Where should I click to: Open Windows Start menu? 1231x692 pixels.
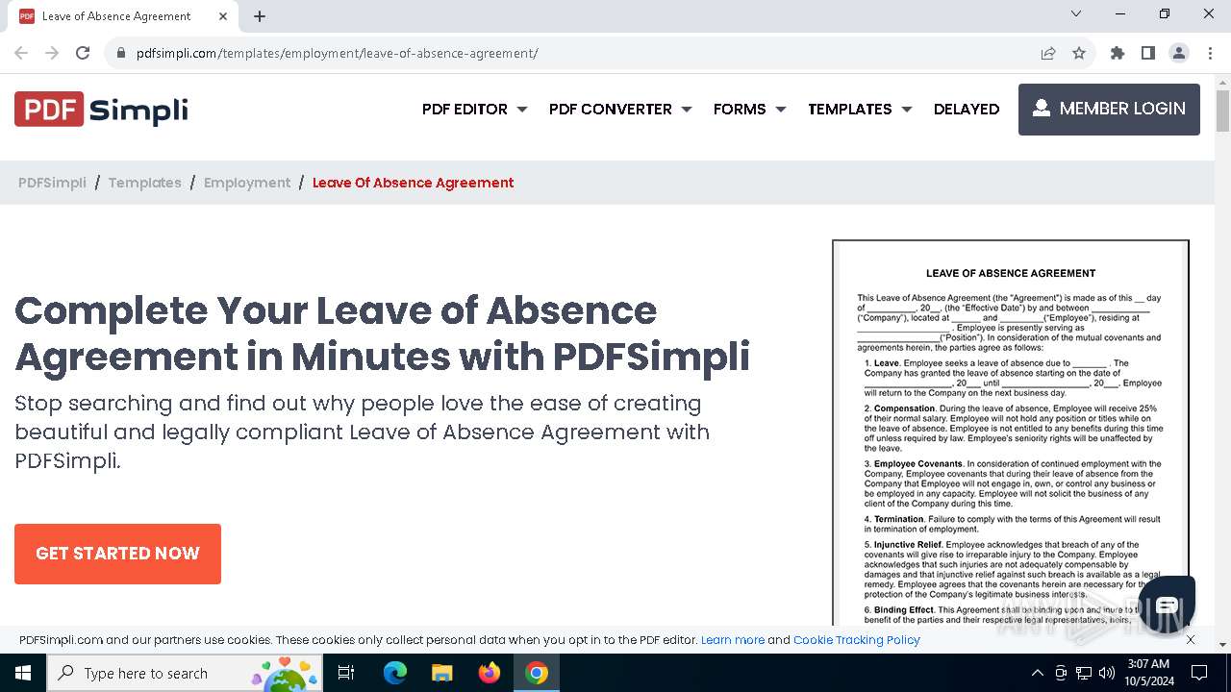[x=23, y=673]
